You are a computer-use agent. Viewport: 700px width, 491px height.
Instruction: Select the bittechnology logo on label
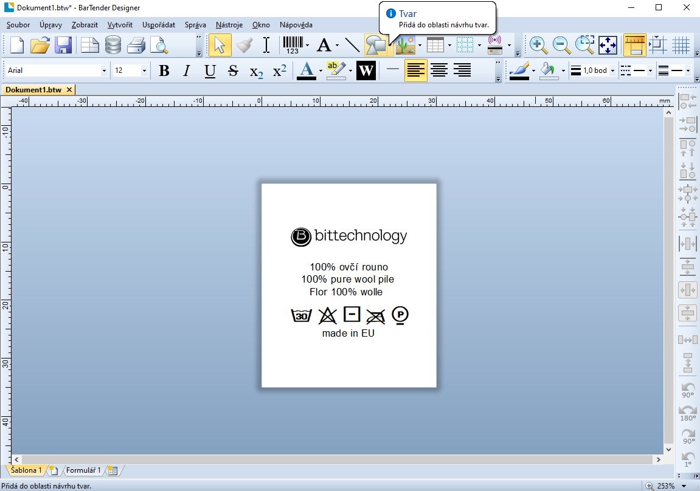click(348, 236)
